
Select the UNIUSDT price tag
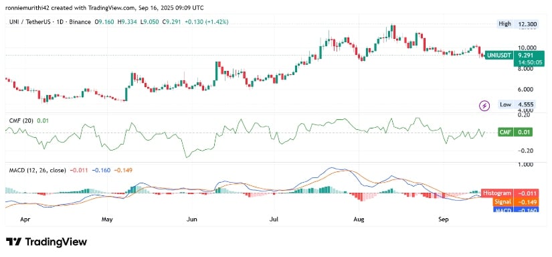pos(499,55)
